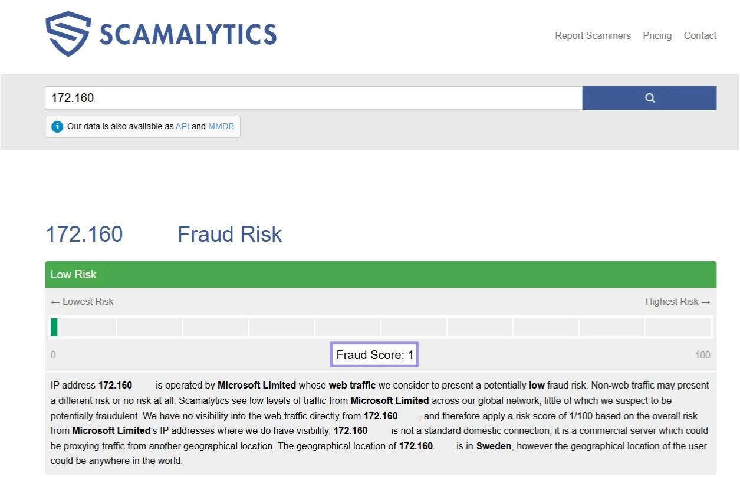Open the Pricing menu item
740x477 pixels.
(x=657, y=35)
